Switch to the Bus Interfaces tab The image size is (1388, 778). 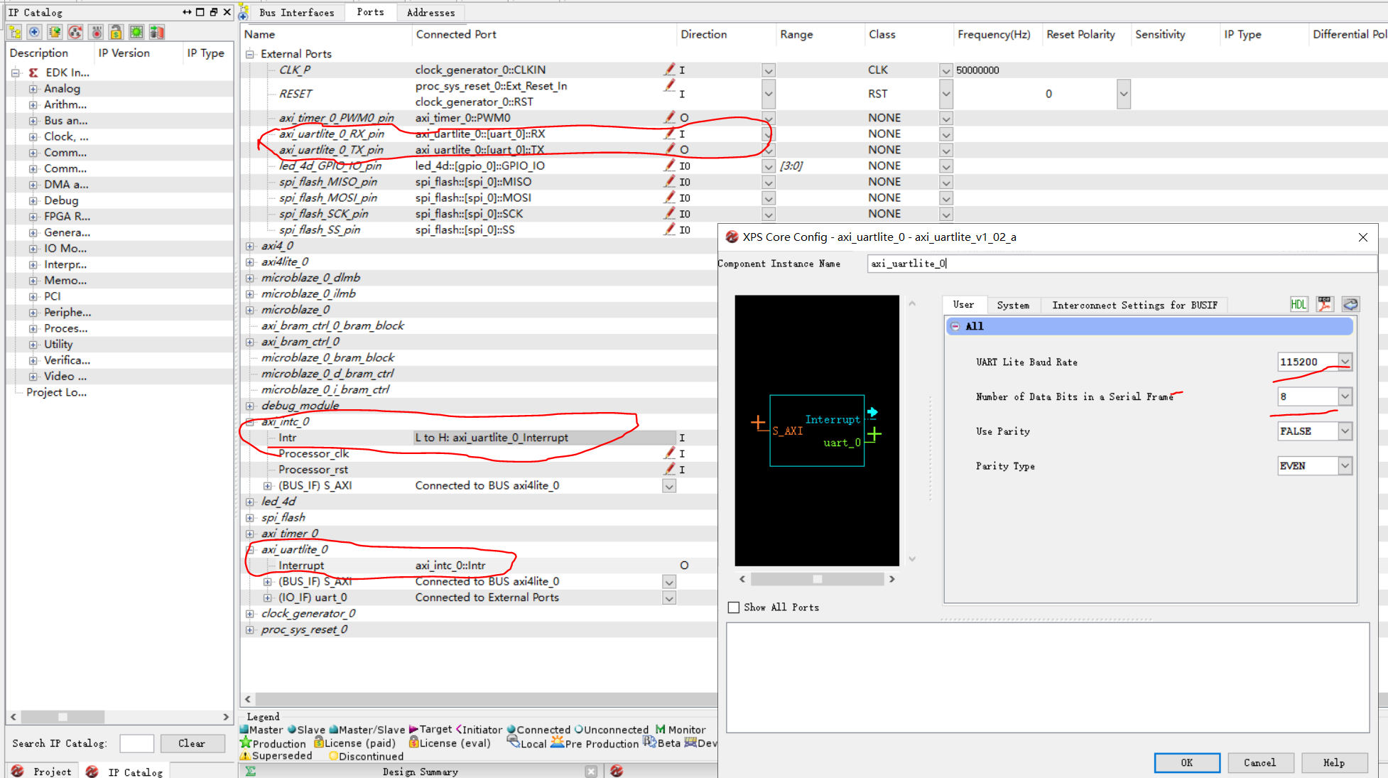click(297, 13)
